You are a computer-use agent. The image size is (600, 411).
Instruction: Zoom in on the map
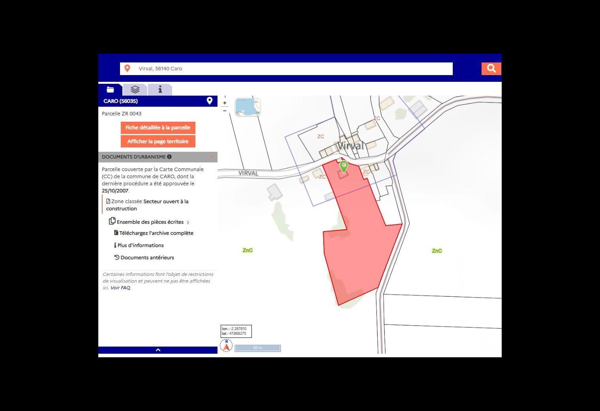(x=225, y=103)
